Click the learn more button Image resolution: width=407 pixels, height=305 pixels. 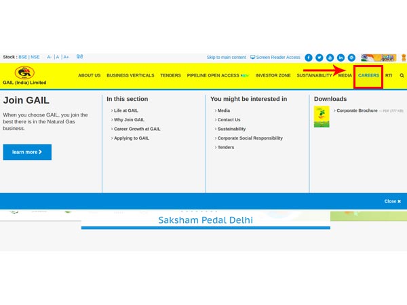pyautogui.click(x=27, y=152)
